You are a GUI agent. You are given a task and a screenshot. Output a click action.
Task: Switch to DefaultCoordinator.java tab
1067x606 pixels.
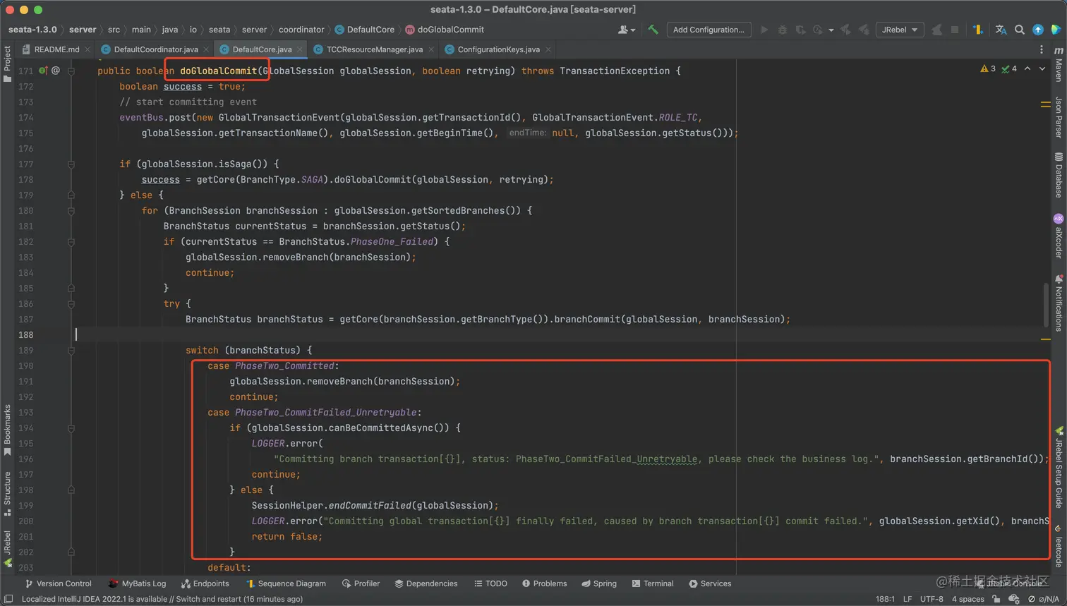pos(156,49)
